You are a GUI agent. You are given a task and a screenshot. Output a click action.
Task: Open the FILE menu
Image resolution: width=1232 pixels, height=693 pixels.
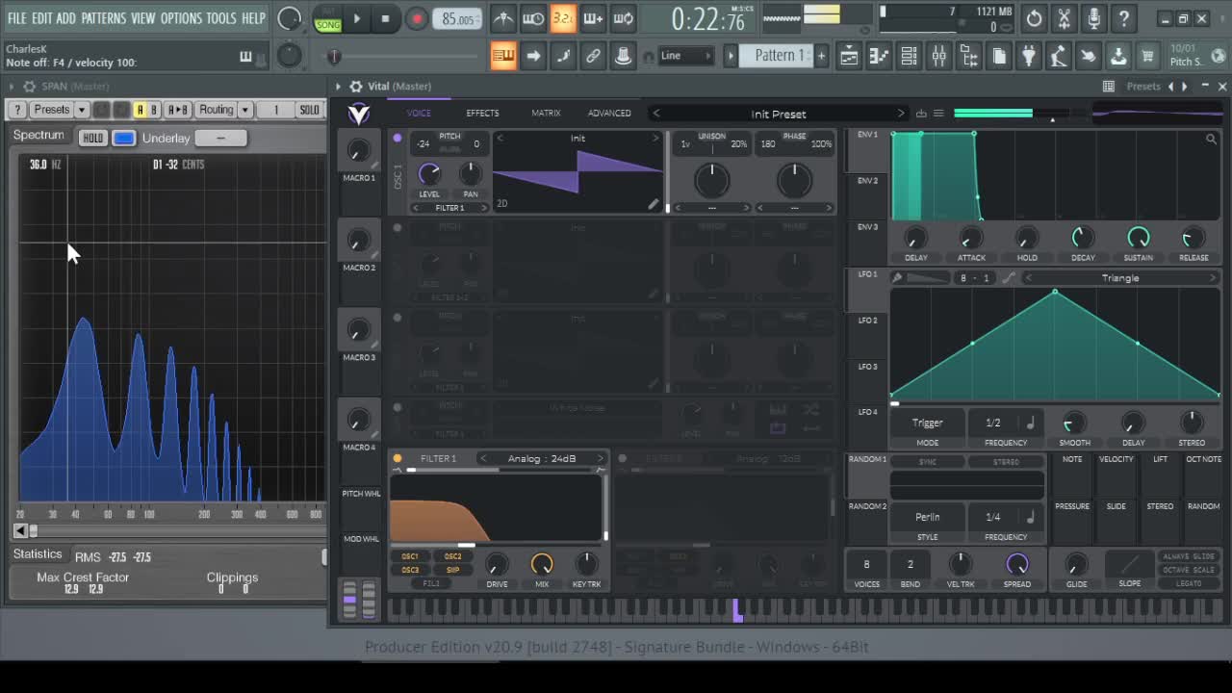pyautogui.click(x=17, y=18)
